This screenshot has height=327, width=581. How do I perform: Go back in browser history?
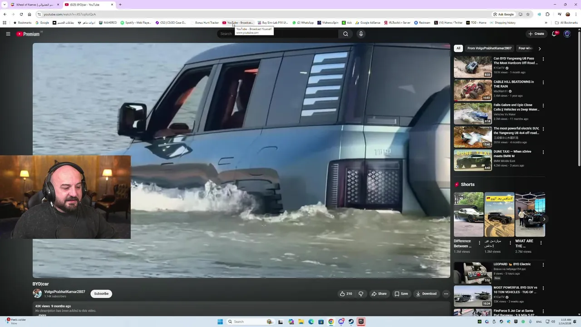(5, 14)
